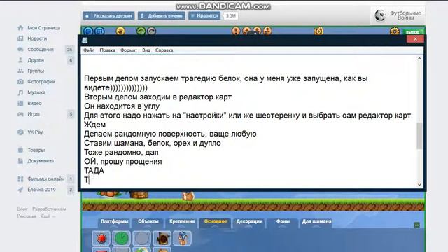The width and height of the screenshot is (448, 252).
Task: Switch to the Платформы tab
Action: coord(114,221)
